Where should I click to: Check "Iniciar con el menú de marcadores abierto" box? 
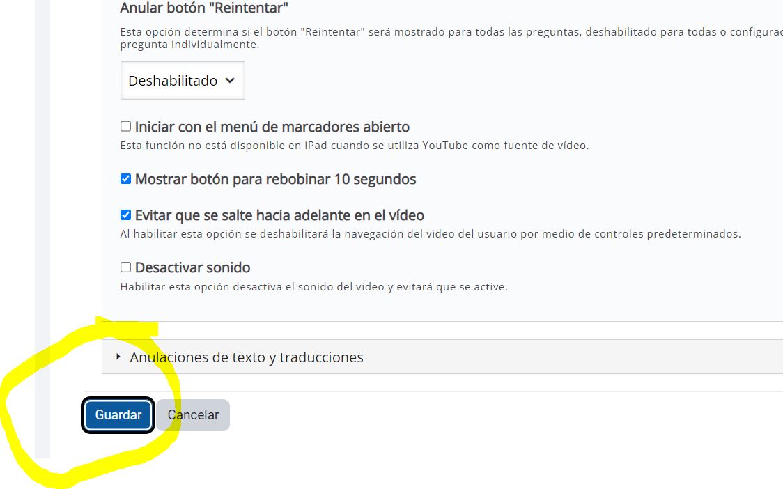tap(126, 126)
